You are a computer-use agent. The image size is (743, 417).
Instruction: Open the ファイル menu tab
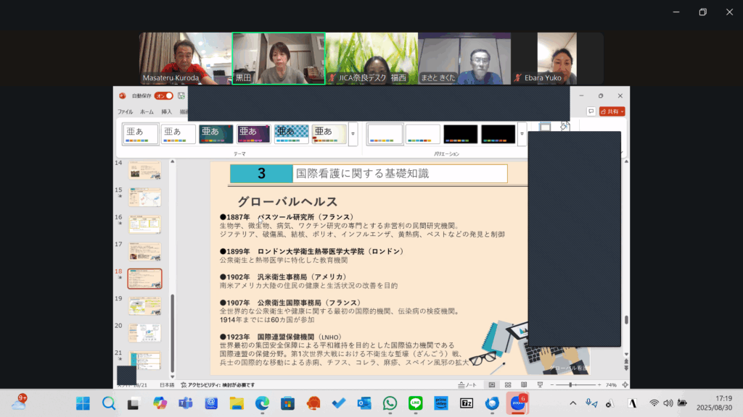pos(125,112)
